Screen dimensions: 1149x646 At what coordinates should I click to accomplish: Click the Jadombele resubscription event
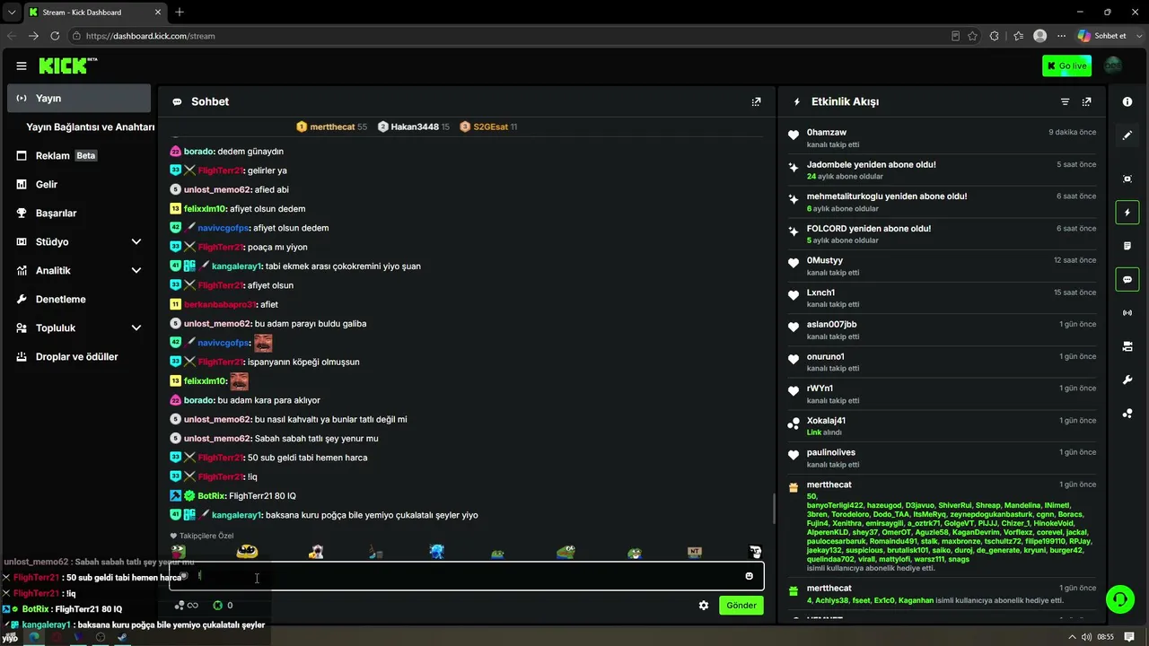pos(942,170)
